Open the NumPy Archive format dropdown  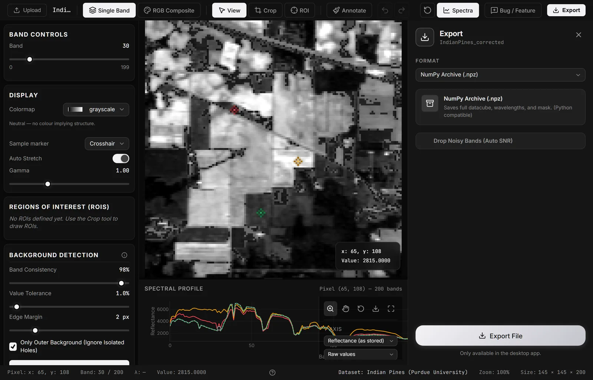tap(500, 75)
